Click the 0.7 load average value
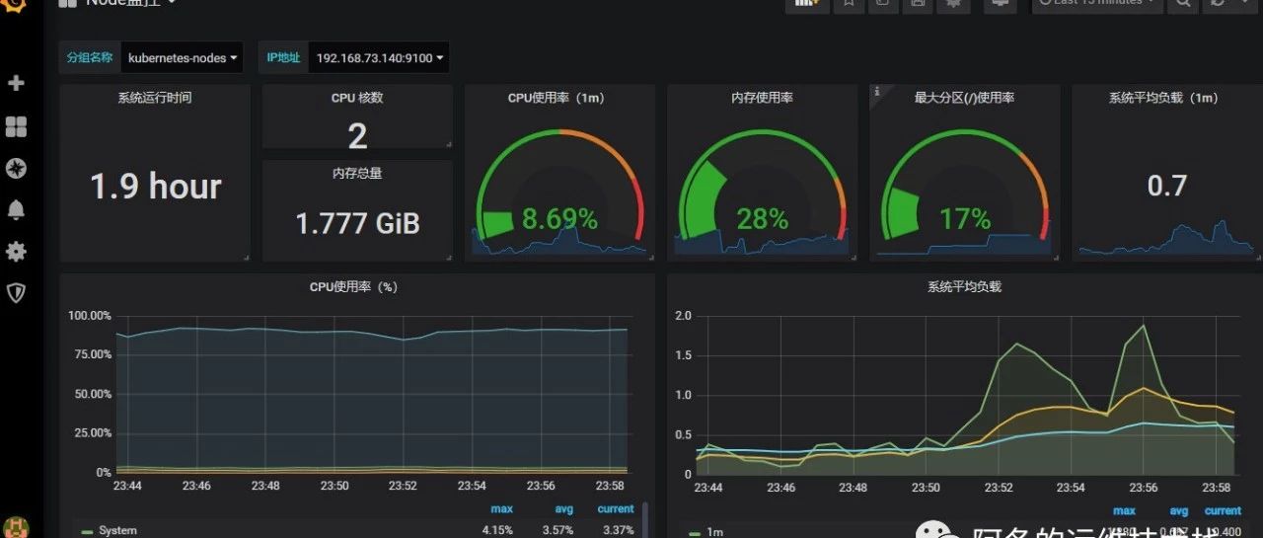Viewport: 1263px width, 538px height. (x=1166, y=186)
